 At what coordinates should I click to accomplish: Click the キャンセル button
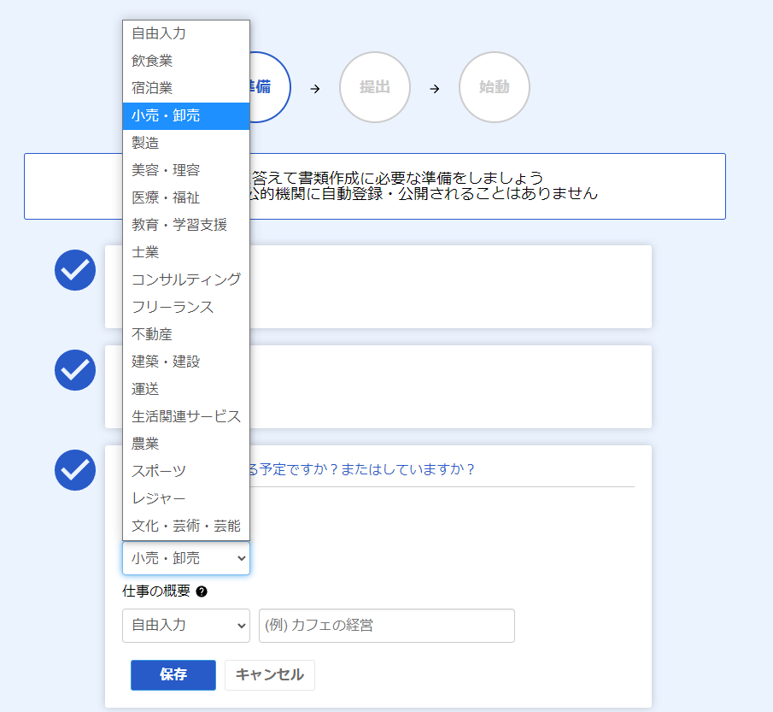[x=269, y=674]
